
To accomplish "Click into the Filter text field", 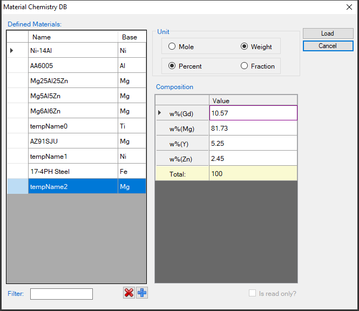I will [x=62, y=294].
